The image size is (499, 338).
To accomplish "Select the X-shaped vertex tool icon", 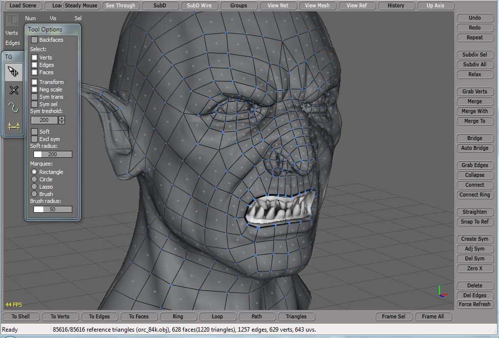I will pyautogui.click(x=13, y=90).
